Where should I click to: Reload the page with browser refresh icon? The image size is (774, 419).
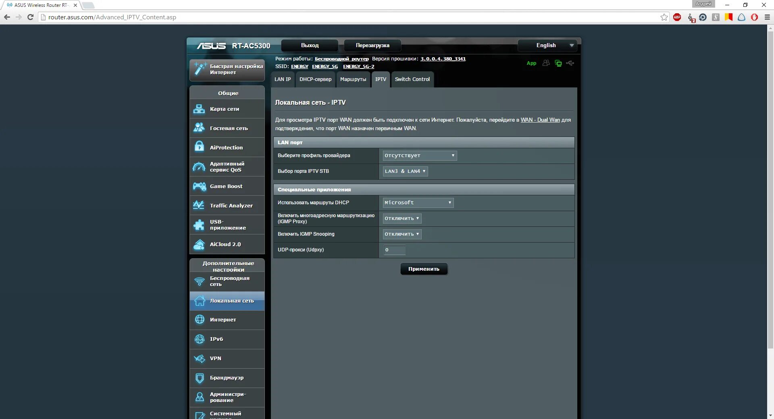click(x=30, y=17)
